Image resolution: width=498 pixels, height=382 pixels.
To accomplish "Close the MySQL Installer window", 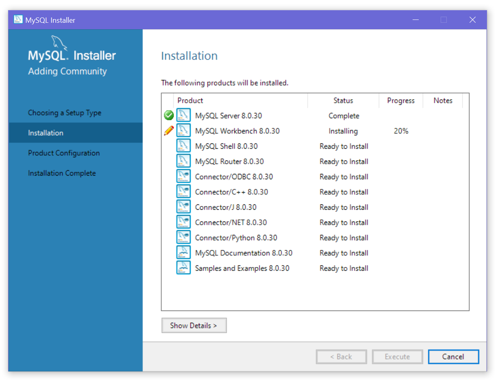I will [x=472, y=20].
